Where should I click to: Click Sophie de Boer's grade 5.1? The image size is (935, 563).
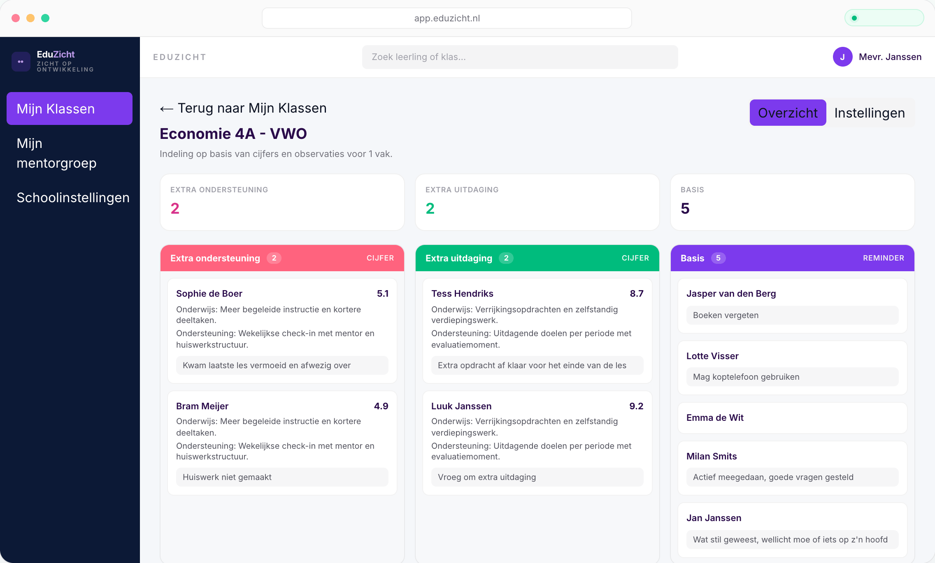pyautogui.click(x=383, y=293)
